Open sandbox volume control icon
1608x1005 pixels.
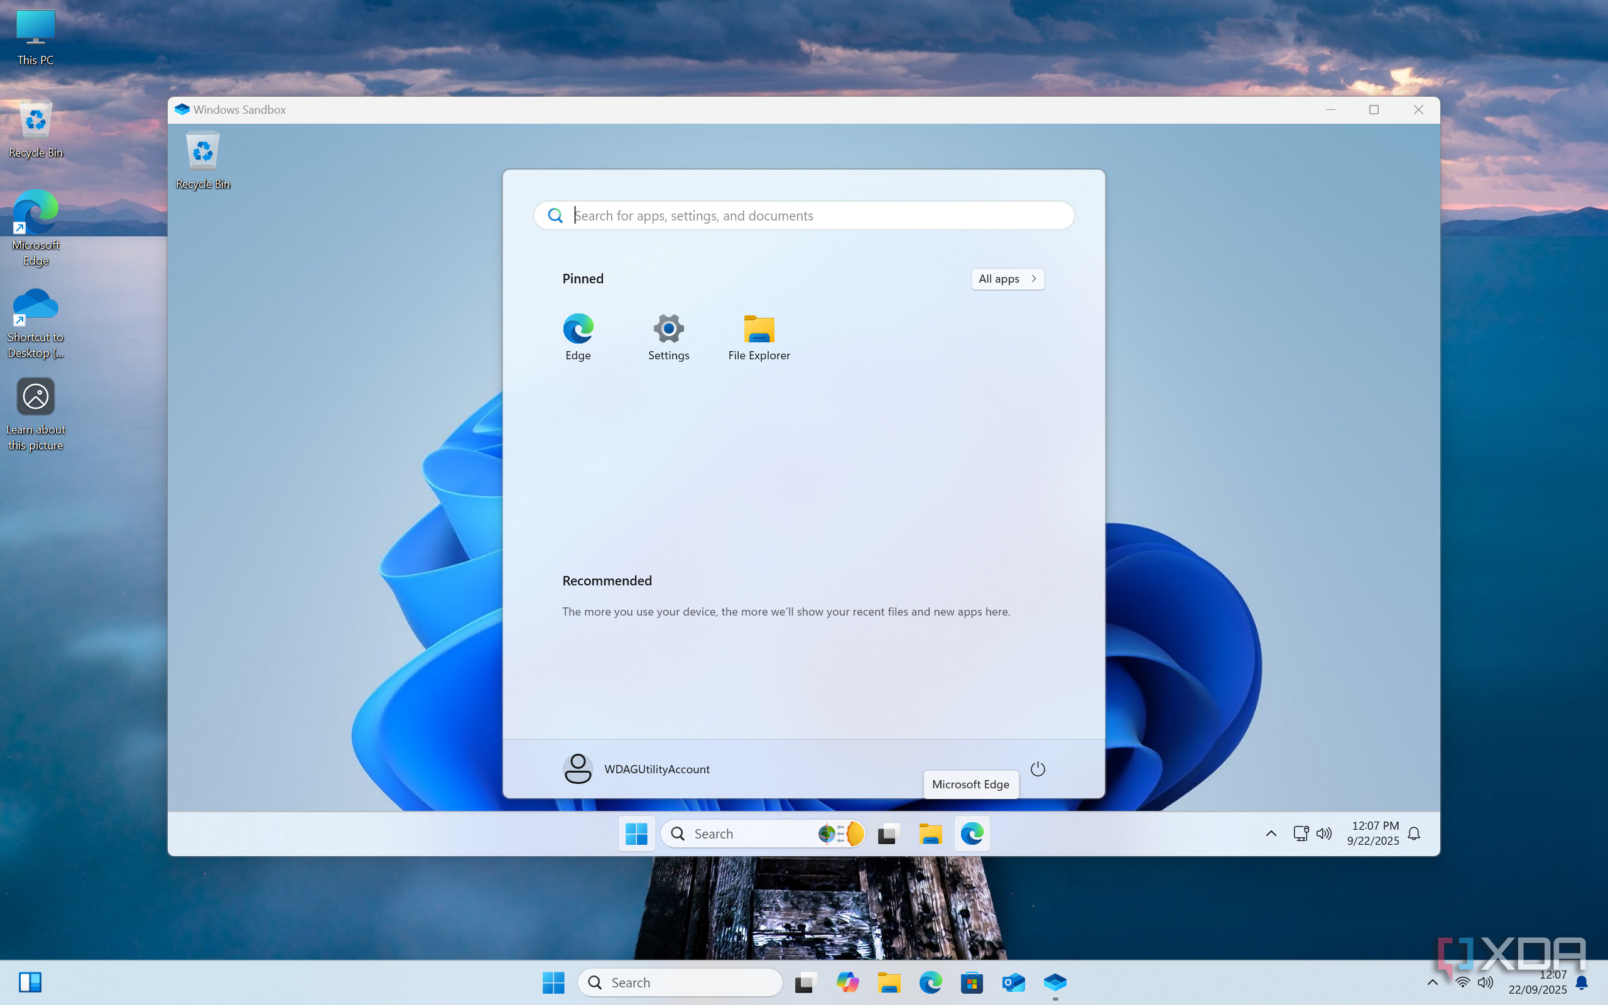click(x=1323, y=834)
